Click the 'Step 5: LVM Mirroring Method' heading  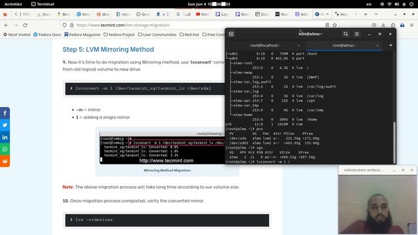coord(108,50)
